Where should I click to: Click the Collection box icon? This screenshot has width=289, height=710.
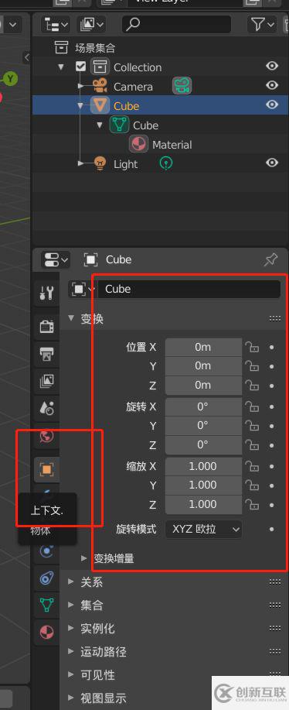100,67
